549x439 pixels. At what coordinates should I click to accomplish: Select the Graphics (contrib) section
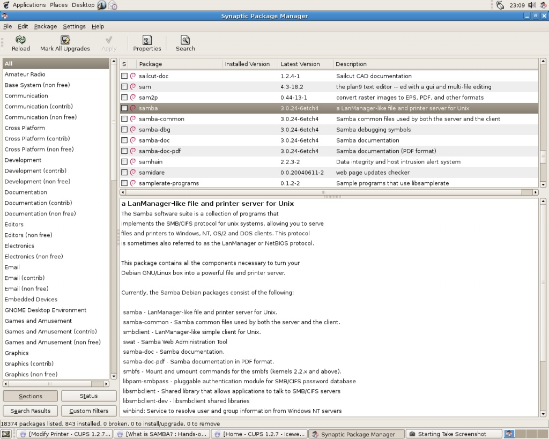pos(56,364)
